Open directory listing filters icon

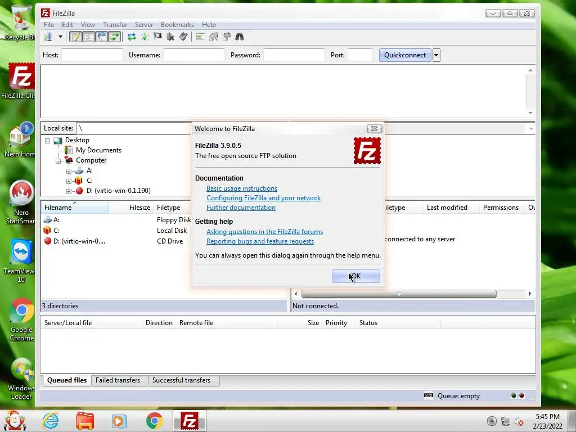pyautogui.click(x=201, y=37)
